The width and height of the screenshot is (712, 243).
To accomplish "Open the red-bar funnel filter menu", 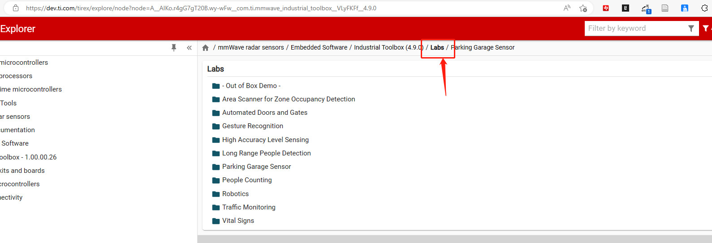I will click(x=706, y=29).
